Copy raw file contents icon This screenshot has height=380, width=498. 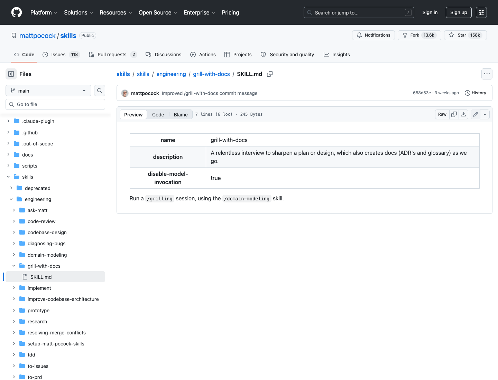coord(454,114)
